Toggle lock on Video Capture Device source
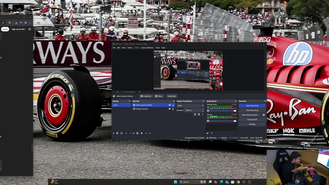The height and width of the screenshot is (185, 329). point(173,105)
